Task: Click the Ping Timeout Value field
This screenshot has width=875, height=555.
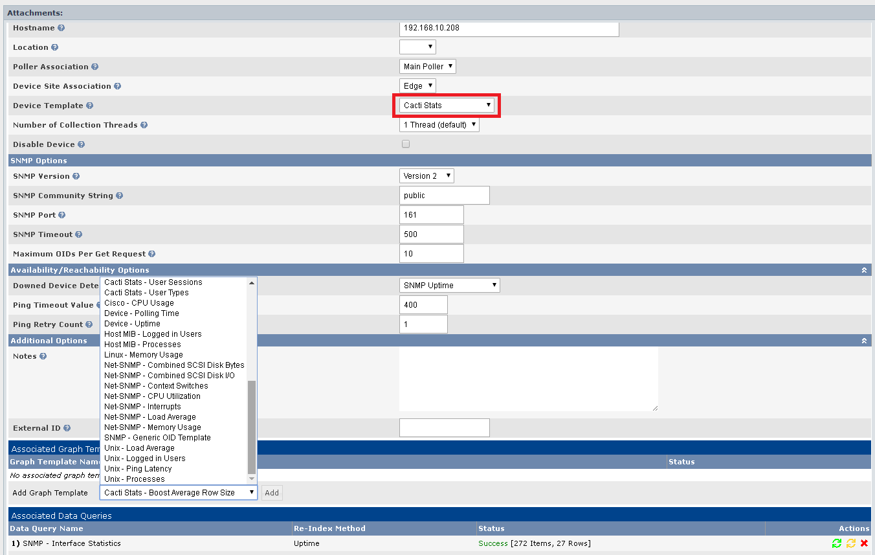Action: coord(423,304)
